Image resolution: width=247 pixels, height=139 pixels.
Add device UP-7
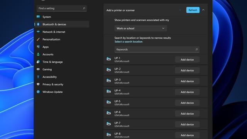187,124
